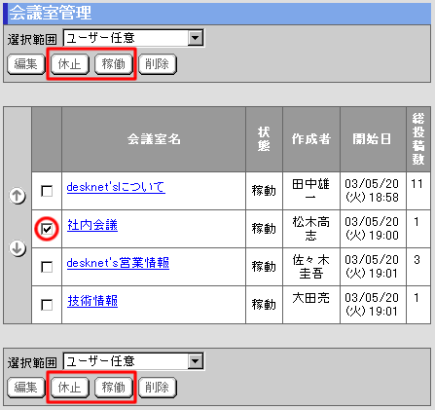
Task: Click the move-down arrow icon
Action: click(18, 248)
